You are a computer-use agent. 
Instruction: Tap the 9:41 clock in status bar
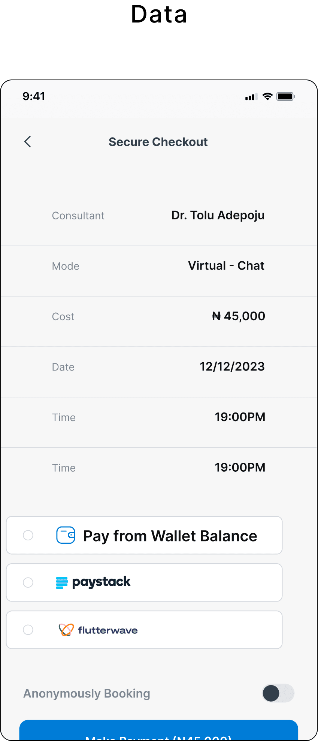point(34,96)
